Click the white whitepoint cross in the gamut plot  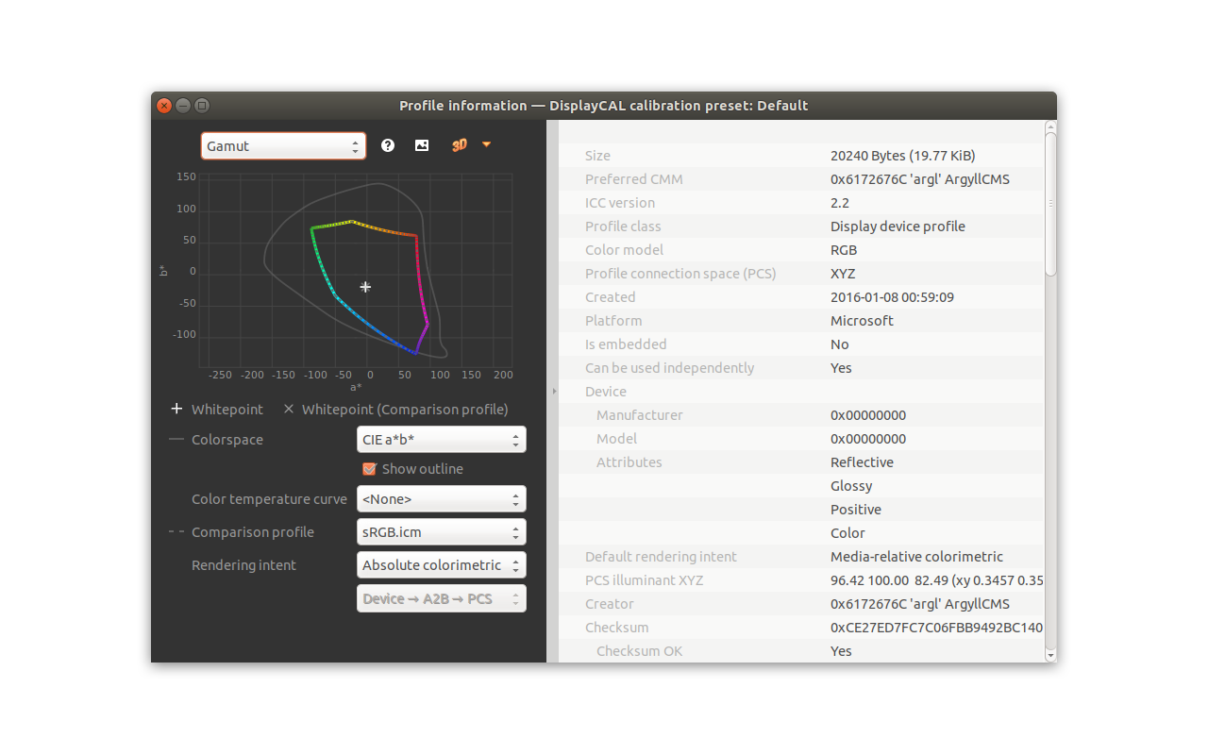[x=365, y=287]
